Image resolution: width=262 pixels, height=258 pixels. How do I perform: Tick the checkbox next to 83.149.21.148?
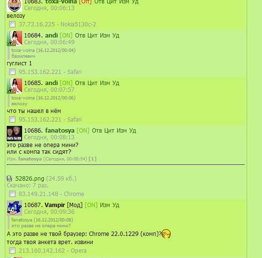click(12, 194)
